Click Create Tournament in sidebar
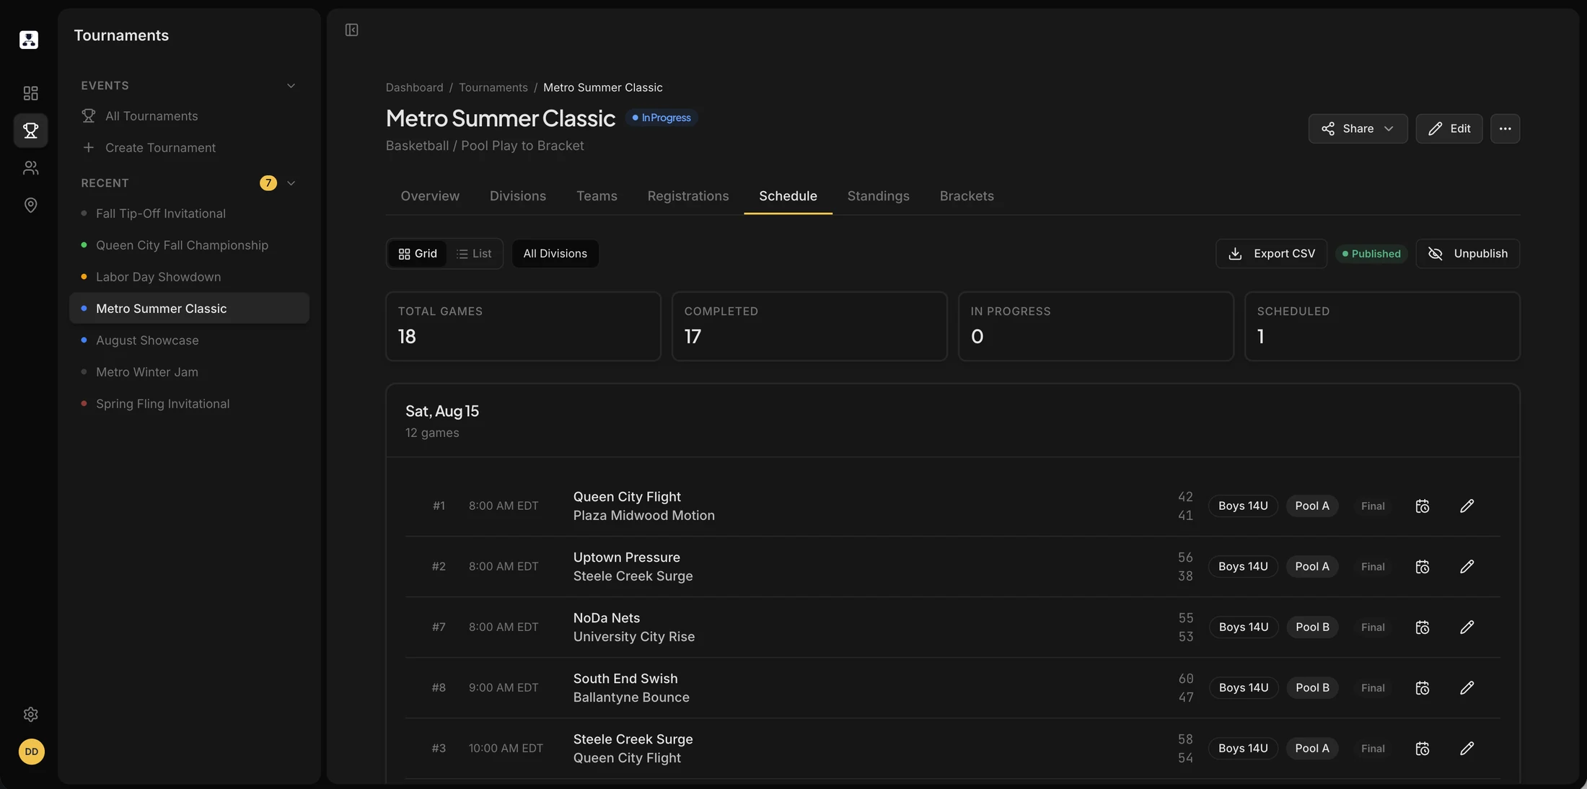 [x=189, y=148]
